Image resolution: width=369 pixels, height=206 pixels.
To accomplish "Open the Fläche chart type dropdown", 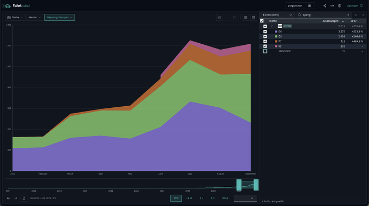I will [x=15, y=18].
